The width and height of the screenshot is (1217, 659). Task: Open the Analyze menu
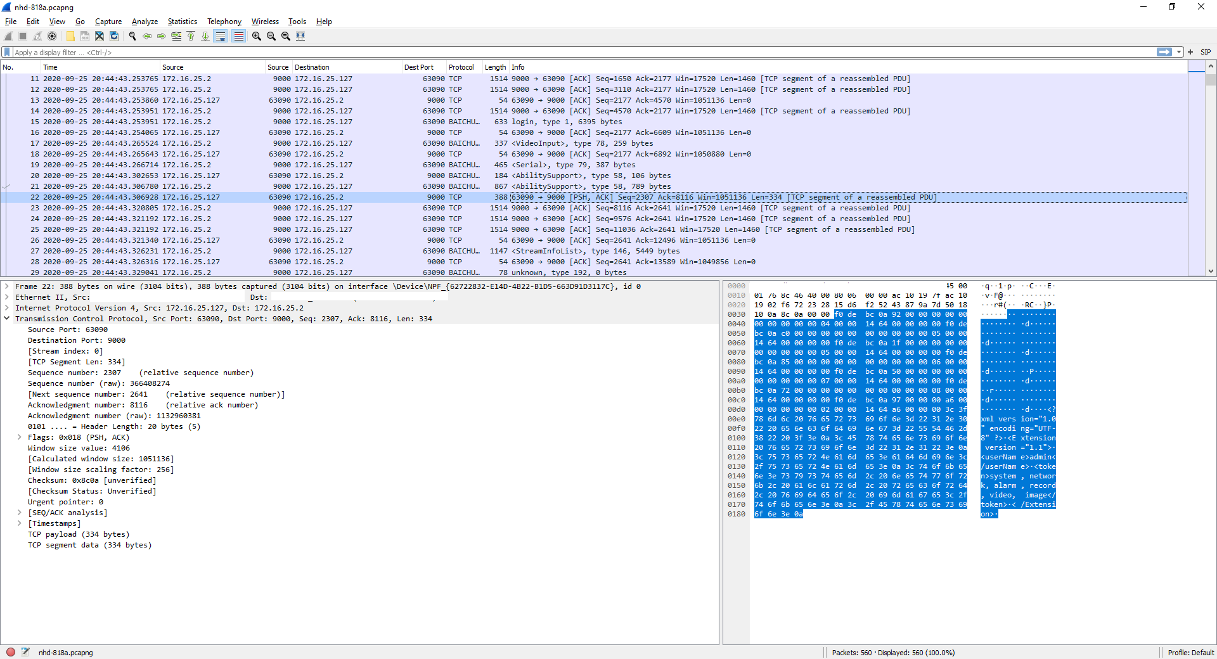[x=145, y=22]
